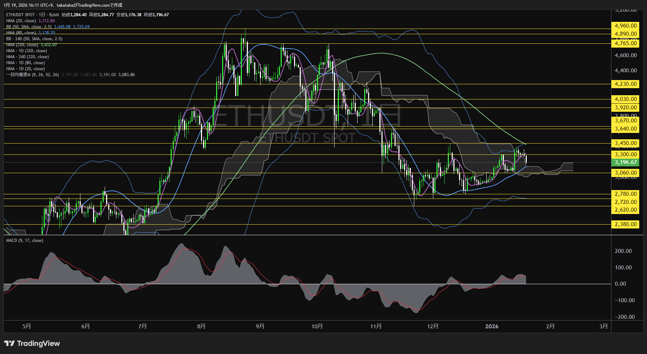Click the 200.00 value on MACD scale
The width and height of the screenshot is (647, 354).
point(623,251)
